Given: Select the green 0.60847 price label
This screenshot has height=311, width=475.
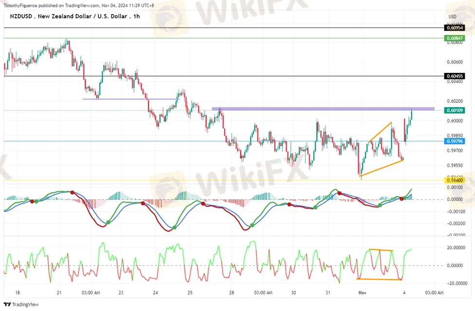Looking at the screenshot, I should [455, 38].
